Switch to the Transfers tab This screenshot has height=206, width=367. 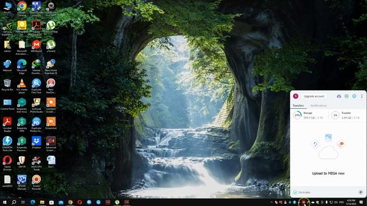(x=298, y=105)
